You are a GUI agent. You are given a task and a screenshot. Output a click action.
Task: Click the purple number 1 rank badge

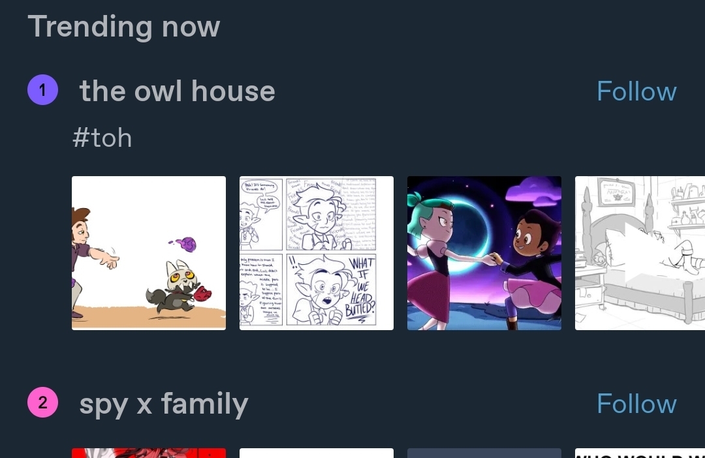coord(42,90)
